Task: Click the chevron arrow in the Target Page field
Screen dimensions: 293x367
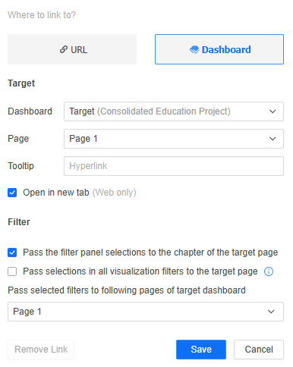Action: coord(273,139)
